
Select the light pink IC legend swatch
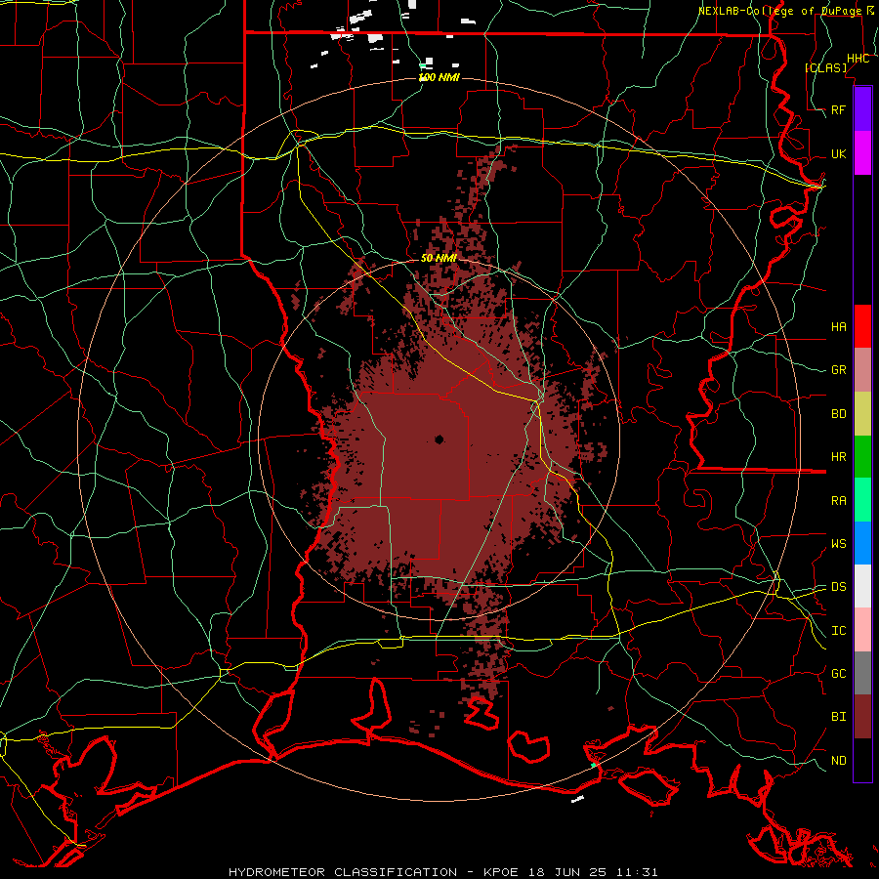coord(862,630)
